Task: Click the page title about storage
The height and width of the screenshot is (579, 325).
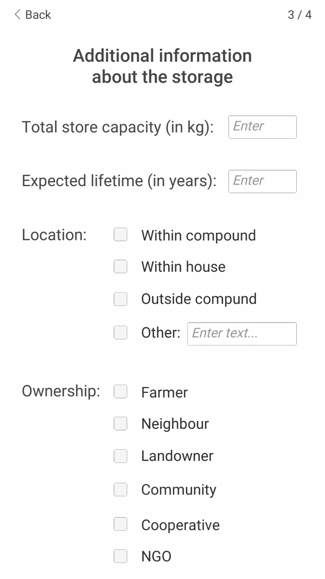Action: coord(162,66)
